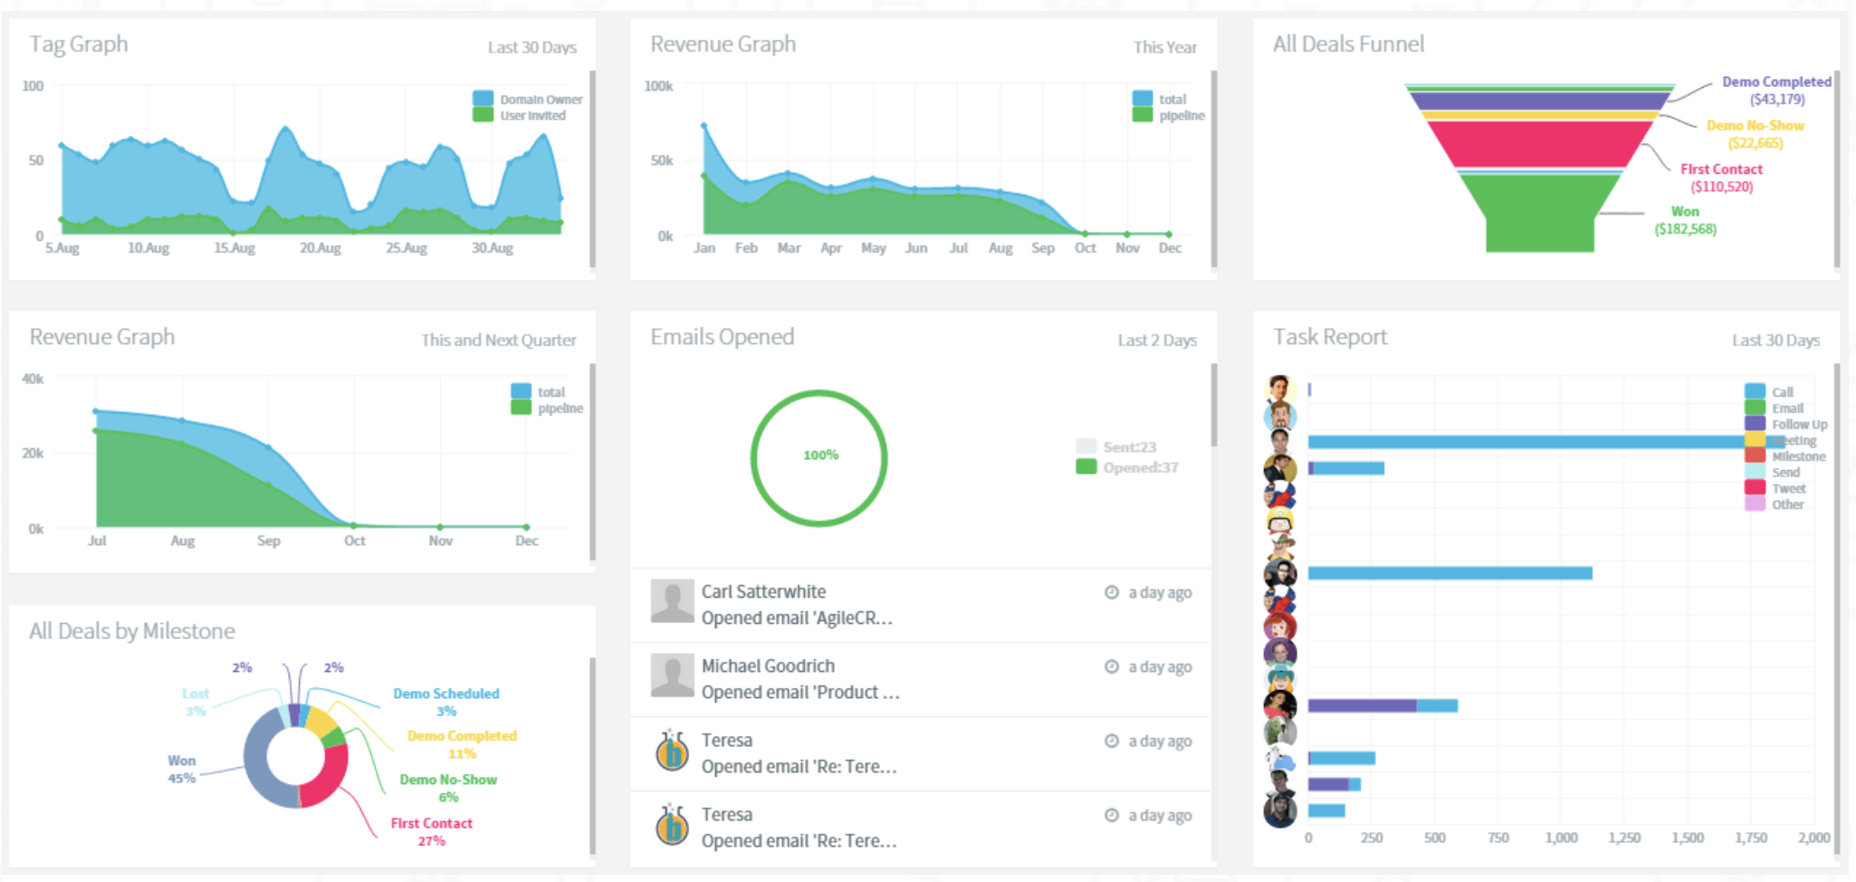Click Michael Goodrich's placeholder avatar
The height and width of the screenshot is (882, 1856).
[x=672, y=676]
